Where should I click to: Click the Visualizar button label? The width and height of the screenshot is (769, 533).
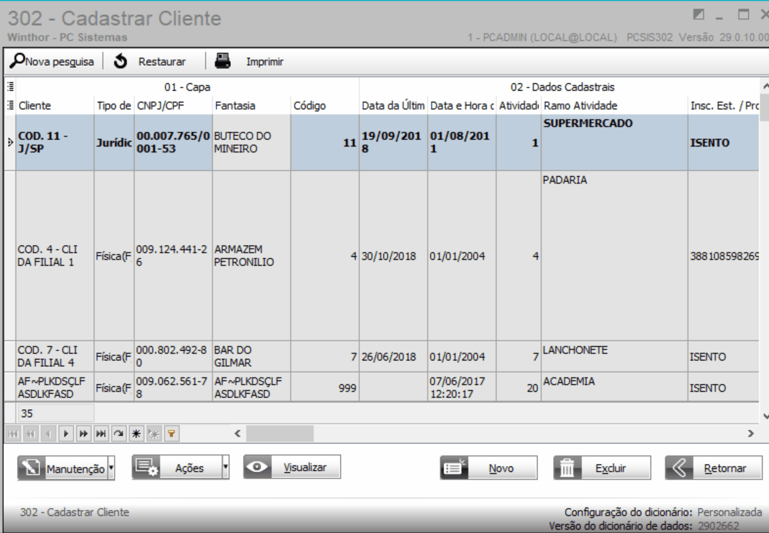point(305,467)
